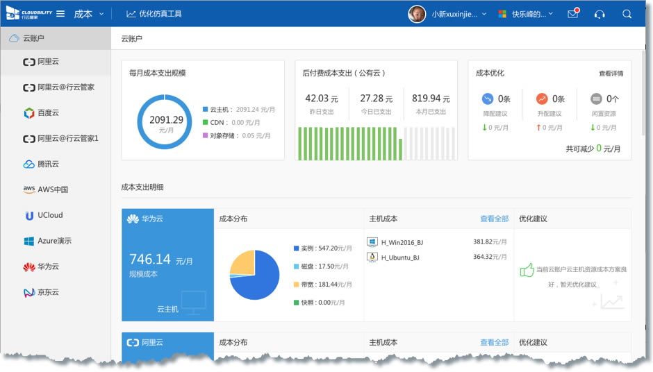Click the UCloud U icon in sidebar
653x372 pixels.
[x=29, y=216]
